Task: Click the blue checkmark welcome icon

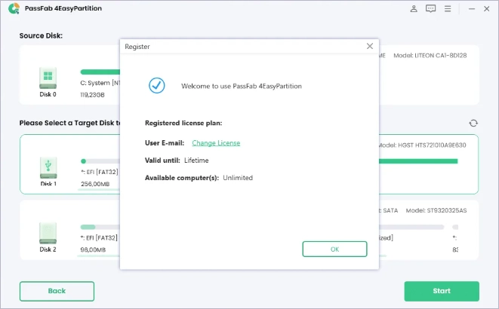Action: pyautogui.click(x=156, y=85)
